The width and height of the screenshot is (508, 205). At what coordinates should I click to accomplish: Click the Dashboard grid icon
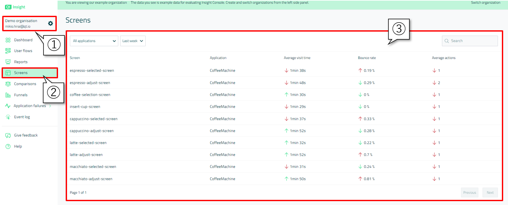click(8, 40)
